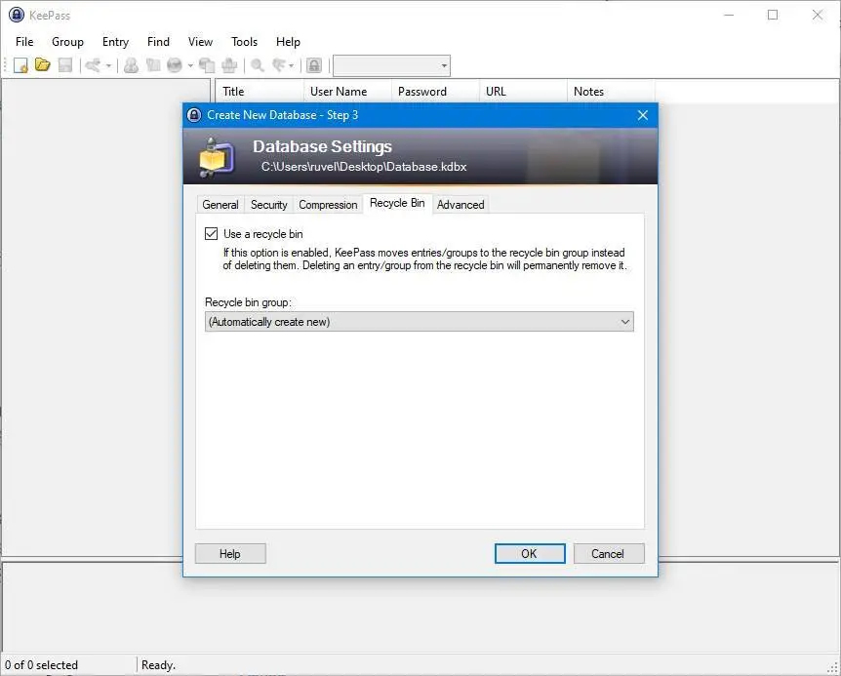841x676 pixels.
Task: Minimize the KeePass main window
Action: click(729, 15)
